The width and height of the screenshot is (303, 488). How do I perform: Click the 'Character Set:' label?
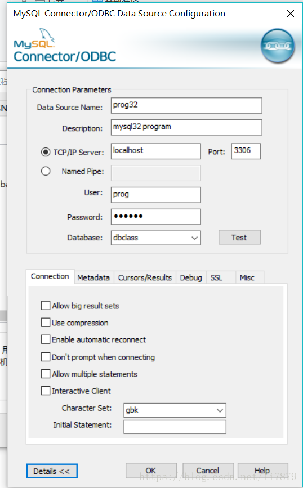pyautogui.click(x=87, y=408)
